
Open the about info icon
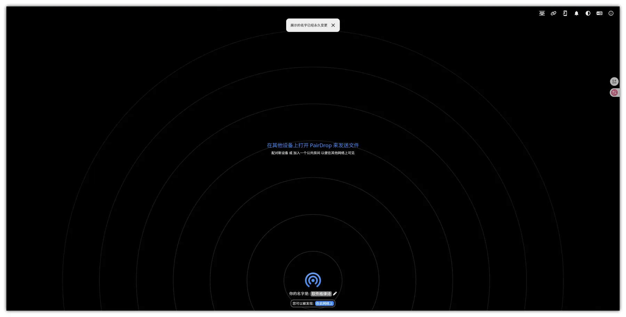611,13
